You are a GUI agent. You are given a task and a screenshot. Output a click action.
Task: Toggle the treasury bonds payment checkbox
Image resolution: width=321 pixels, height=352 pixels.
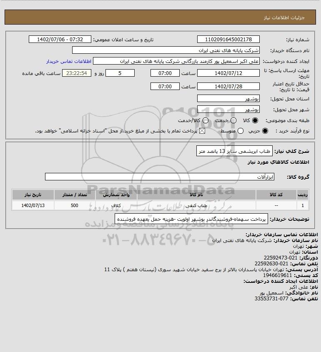202,131
